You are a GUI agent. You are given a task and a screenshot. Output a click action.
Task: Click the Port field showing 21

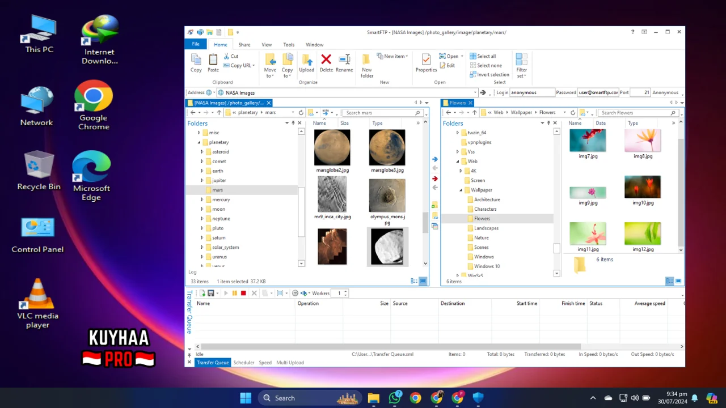(640, 92)
